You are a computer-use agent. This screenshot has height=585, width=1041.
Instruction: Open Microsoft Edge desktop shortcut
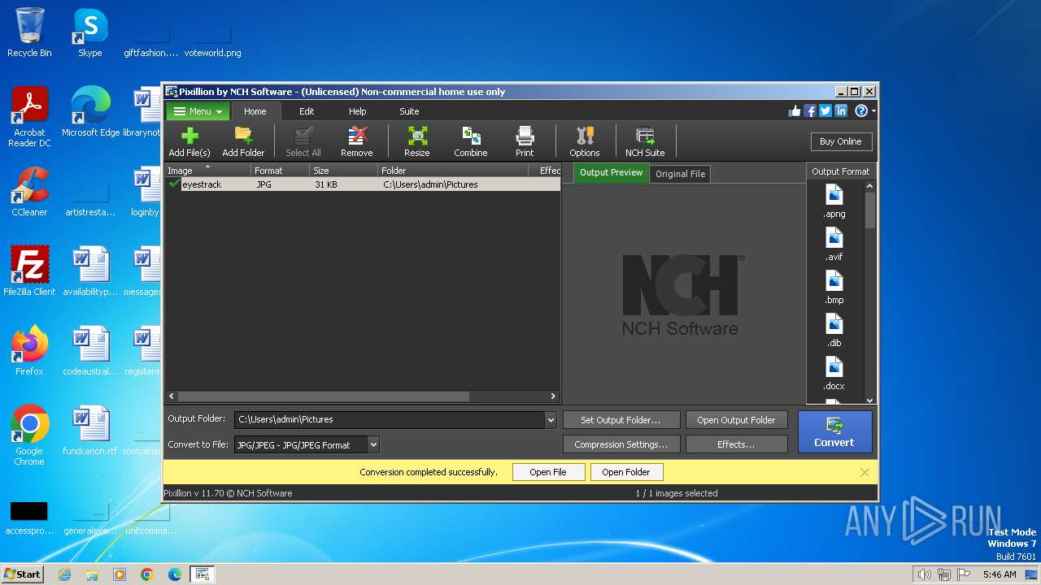pos(90,112)
